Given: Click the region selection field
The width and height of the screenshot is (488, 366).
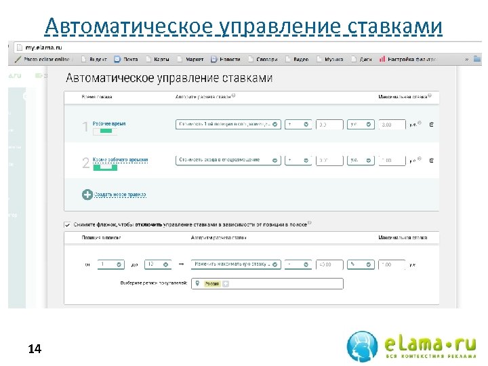Looking at the screenshot, I should (x=267, y=283).
